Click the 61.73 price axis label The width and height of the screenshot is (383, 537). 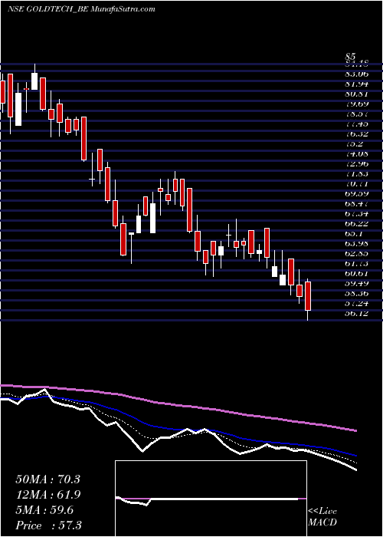click(x=357, y=264)
